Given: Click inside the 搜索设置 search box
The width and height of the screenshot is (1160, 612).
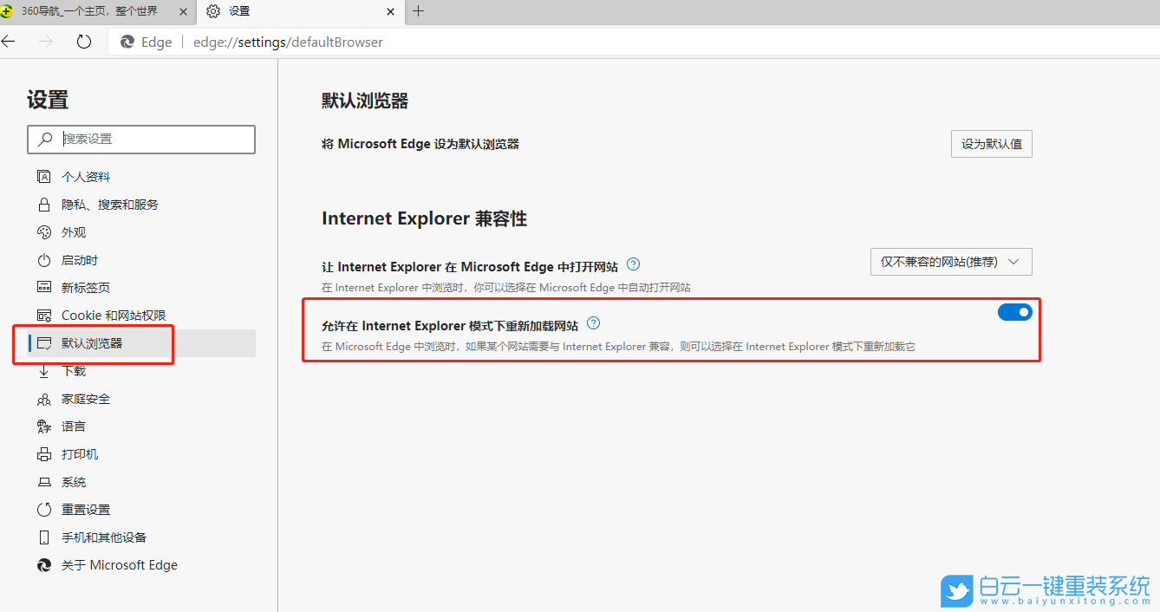Looking at the screenshot, I should [x=141, y=140].
